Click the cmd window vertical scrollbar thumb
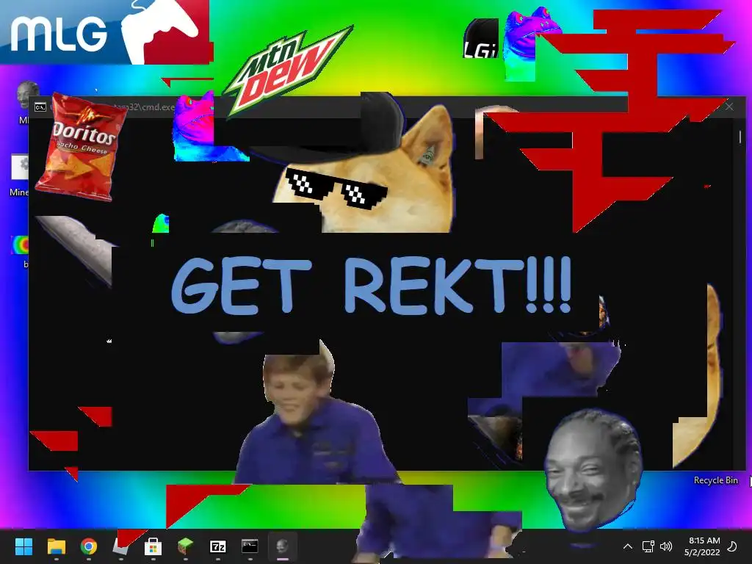Viewport: 752px width, 564px height. 740,137
